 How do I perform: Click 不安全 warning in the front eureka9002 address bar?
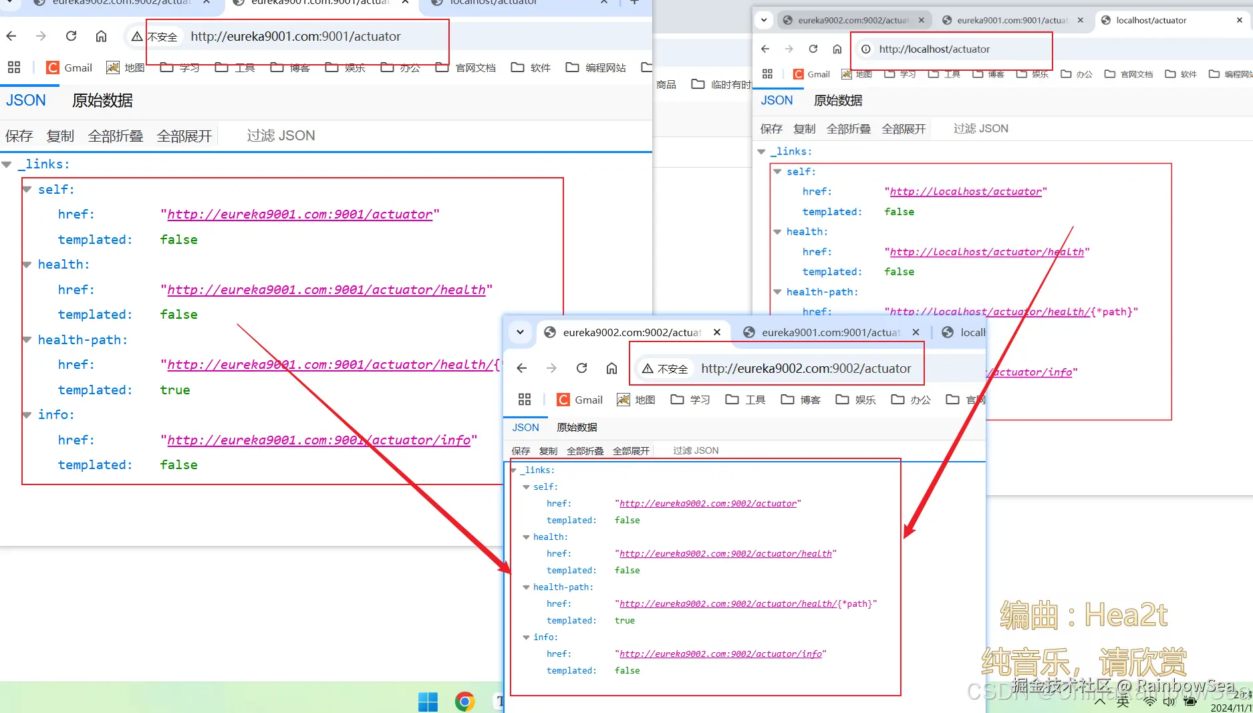[665, 369]
